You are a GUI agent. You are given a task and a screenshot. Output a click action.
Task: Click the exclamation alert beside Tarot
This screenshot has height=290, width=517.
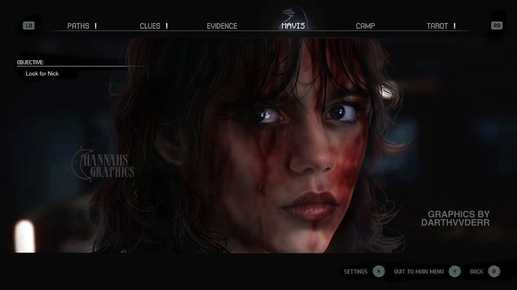[454, 26]
